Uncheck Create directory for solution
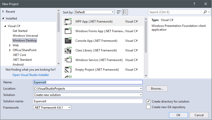 148,101
